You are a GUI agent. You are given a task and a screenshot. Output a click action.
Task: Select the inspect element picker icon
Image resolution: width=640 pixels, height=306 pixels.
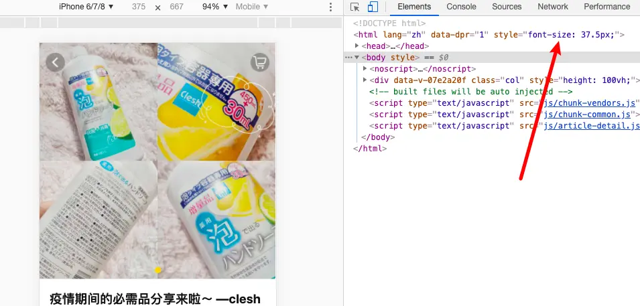point(355,7)
